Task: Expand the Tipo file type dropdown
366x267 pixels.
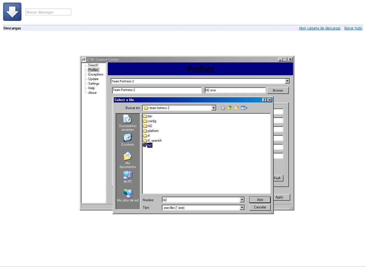Action: [x=242, y=208]
